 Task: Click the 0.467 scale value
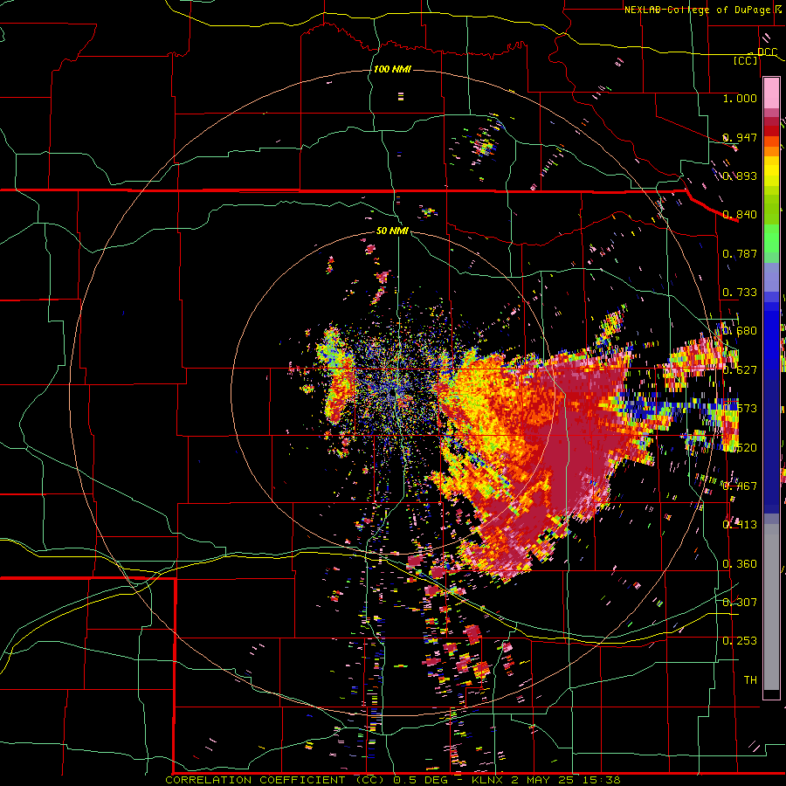[740, 486]
